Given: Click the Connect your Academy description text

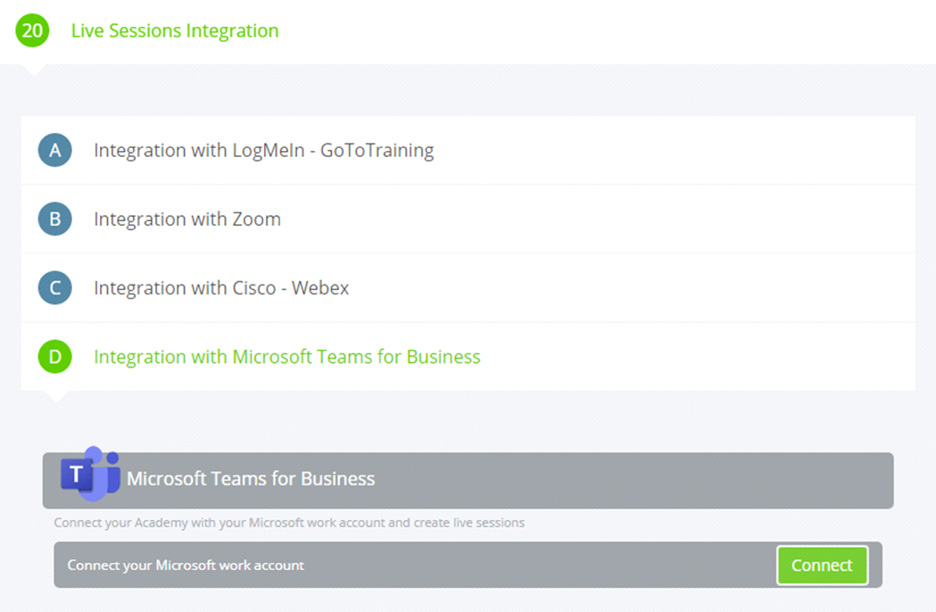Looking at the screenshot, I should [x=289, y=523].
